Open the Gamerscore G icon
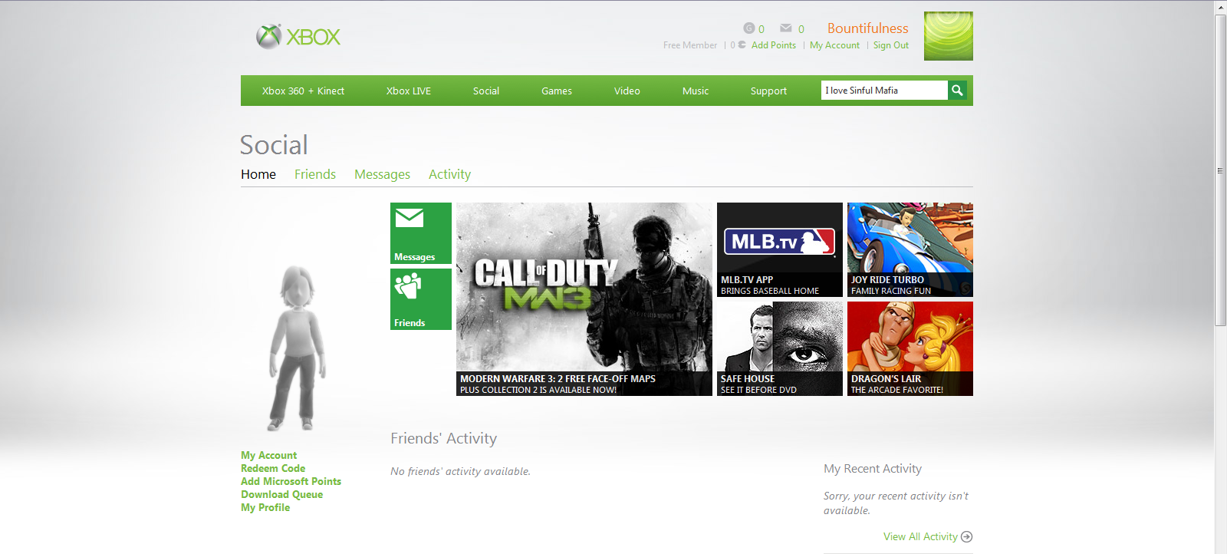 tap(749, 28)
